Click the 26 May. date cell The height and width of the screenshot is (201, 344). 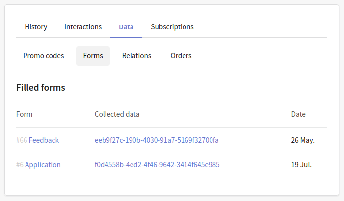(x=303, y=140)
